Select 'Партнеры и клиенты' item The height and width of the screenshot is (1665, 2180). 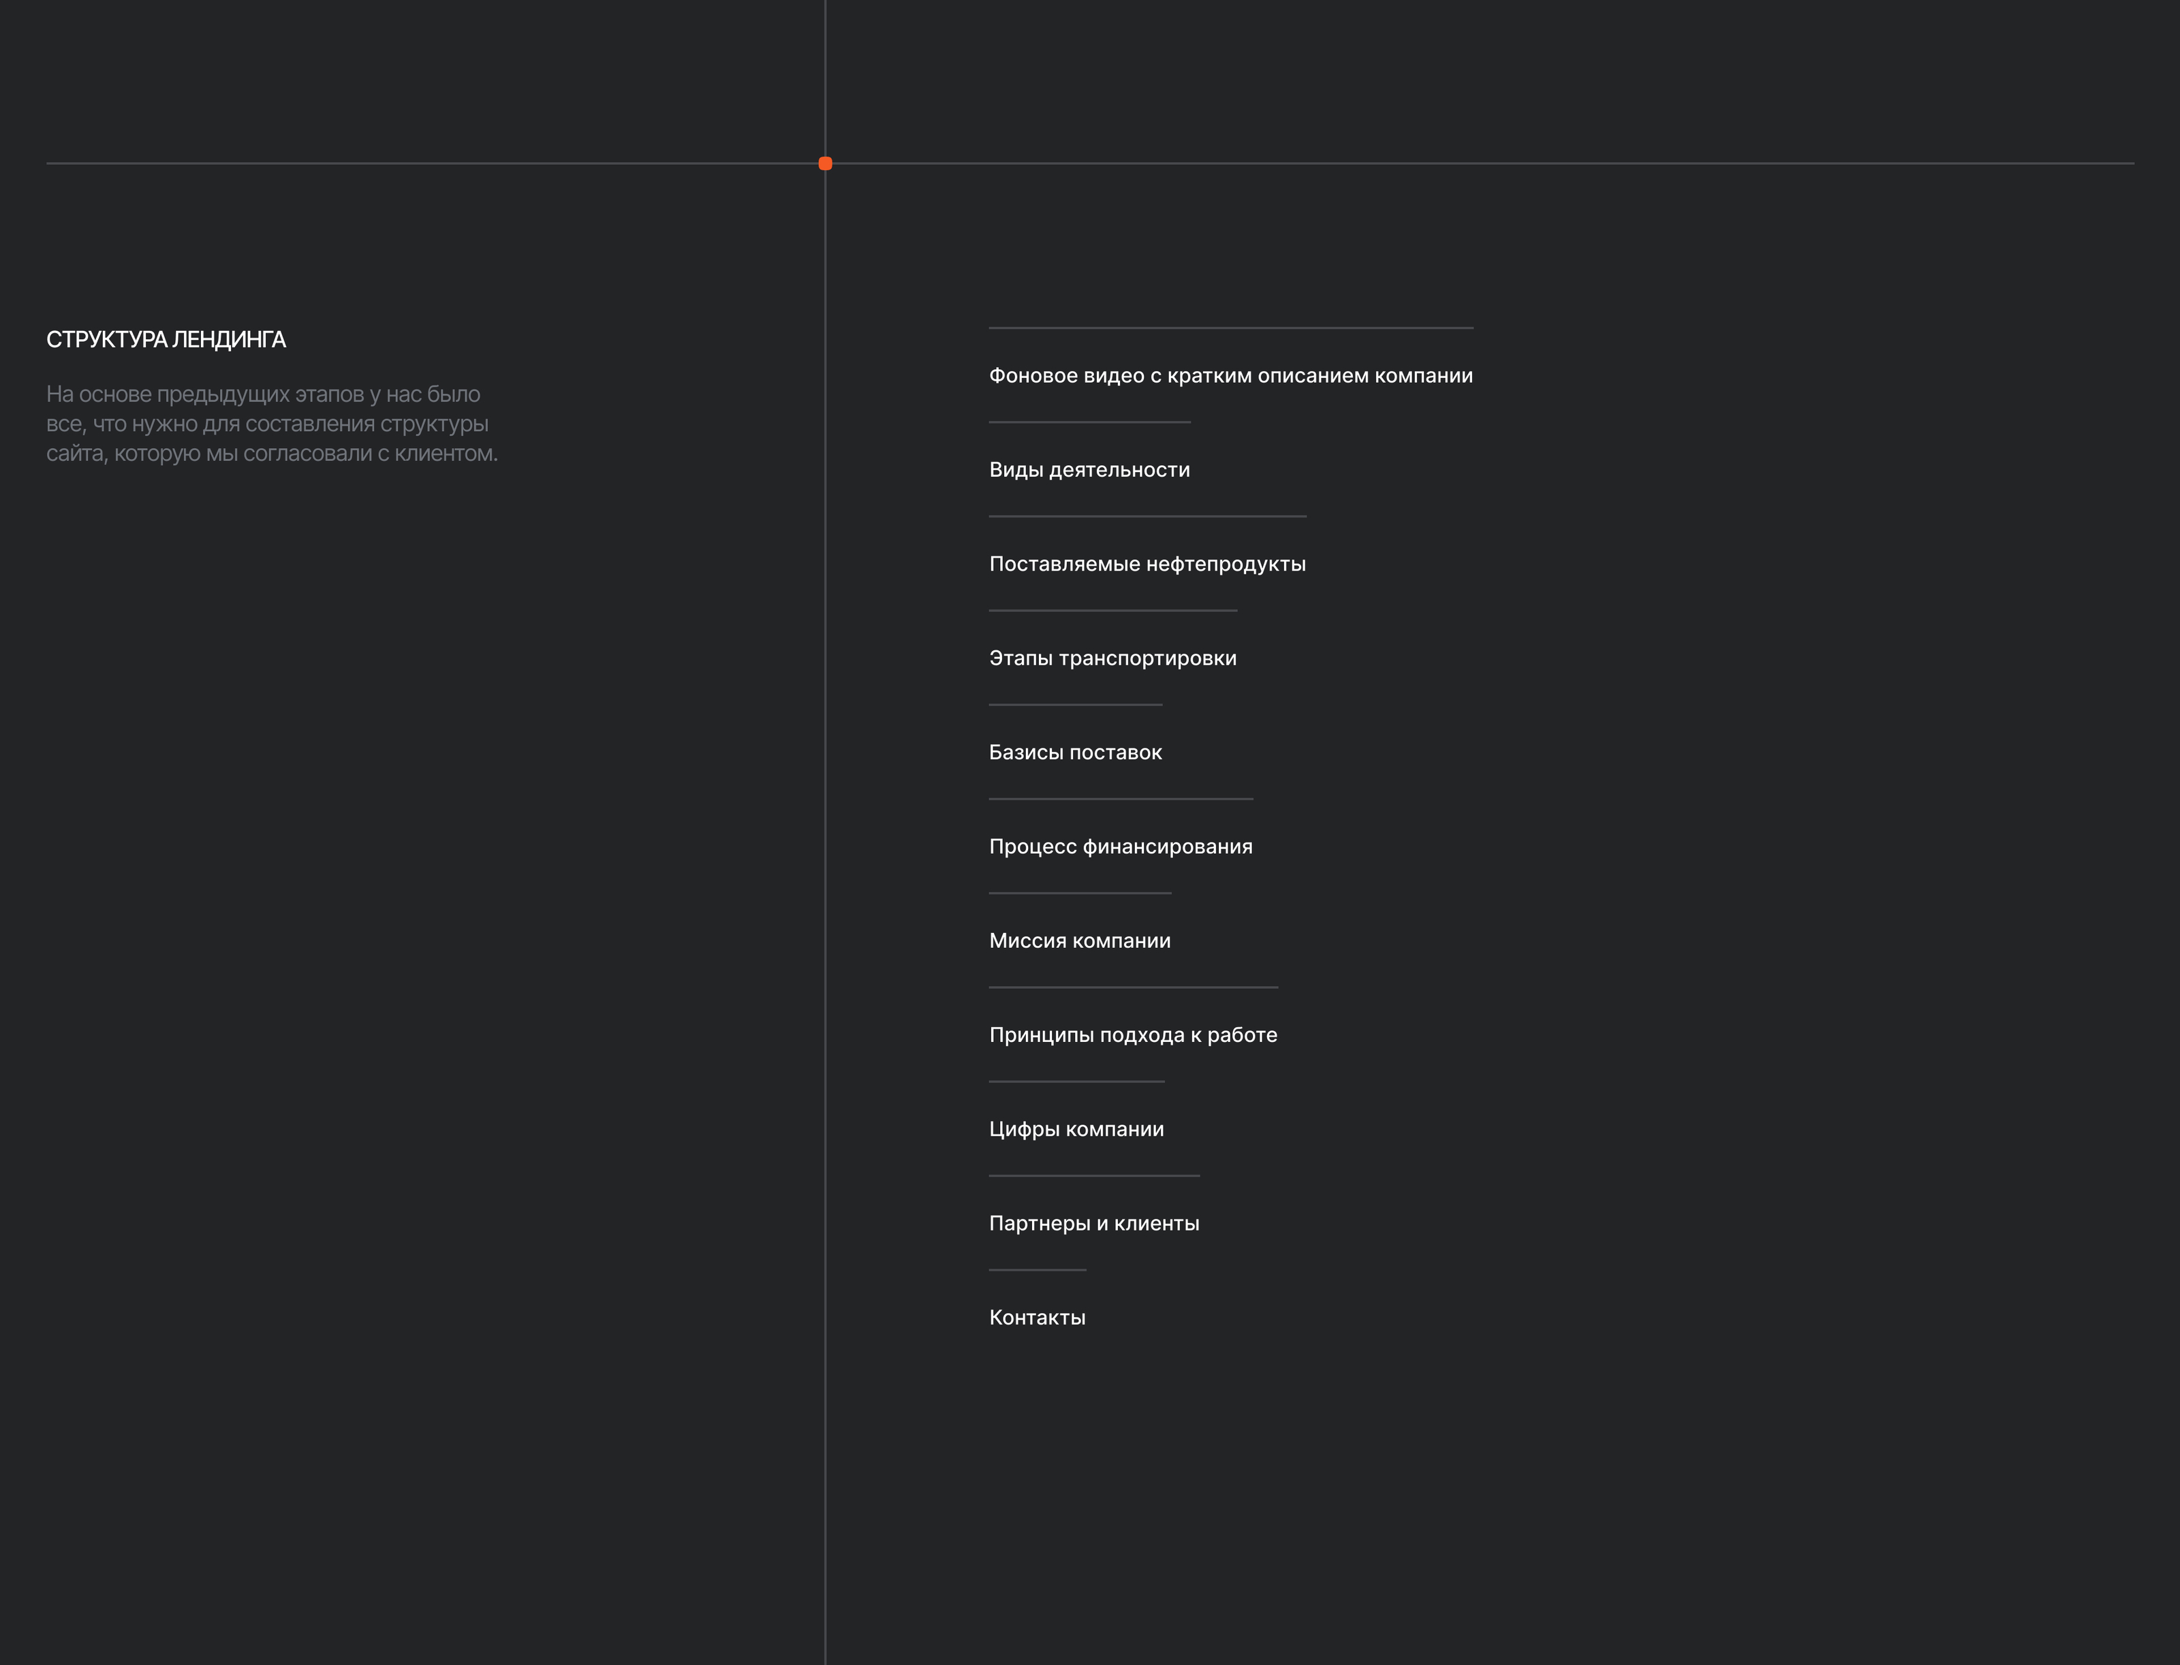pos(1093,1223)
